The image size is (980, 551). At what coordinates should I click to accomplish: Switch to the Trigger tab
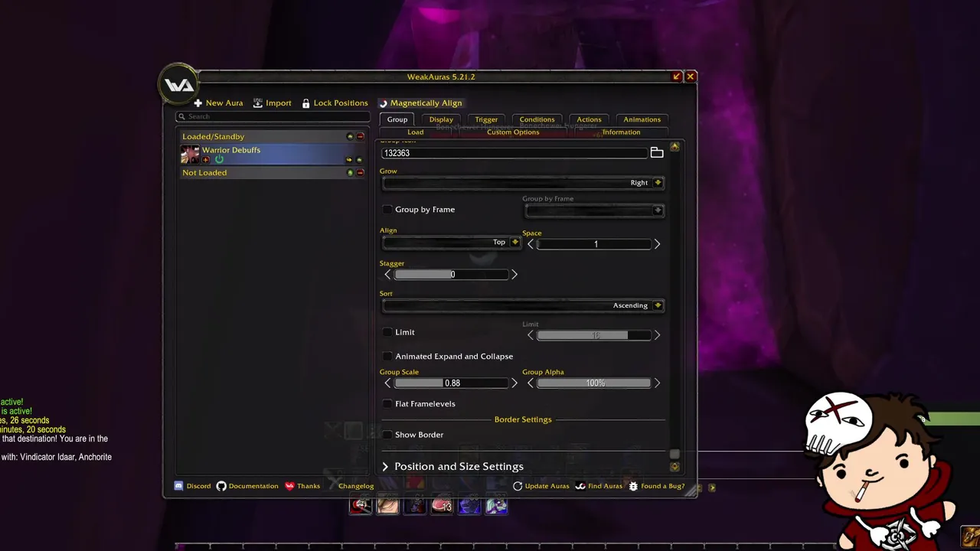coord(486,119)
